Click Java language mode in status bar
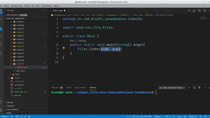 coord(179,116)
